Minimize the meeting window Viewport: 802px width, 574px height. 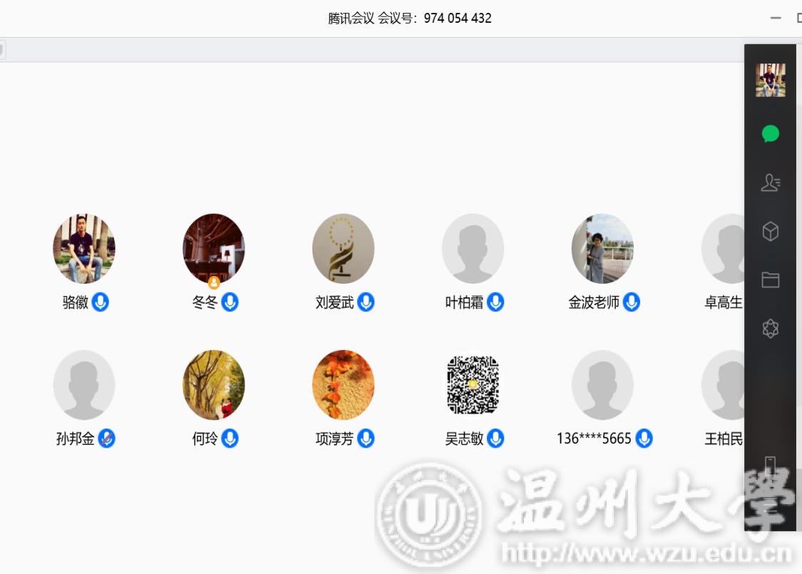click(776, 18)
